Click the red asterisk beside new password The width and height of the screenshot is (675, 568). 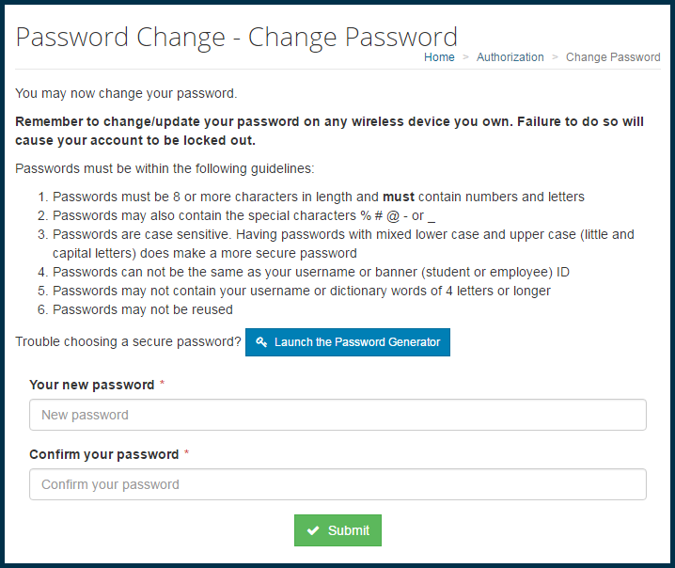163,383
